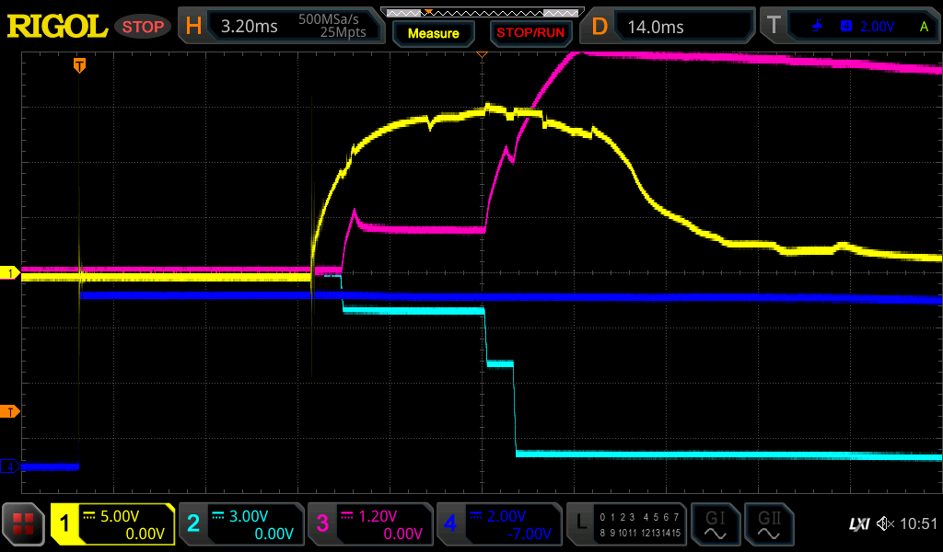Select the orange trigger level marker on left edge
This screenshot has height=552, width=943.
tap(11, 410)
